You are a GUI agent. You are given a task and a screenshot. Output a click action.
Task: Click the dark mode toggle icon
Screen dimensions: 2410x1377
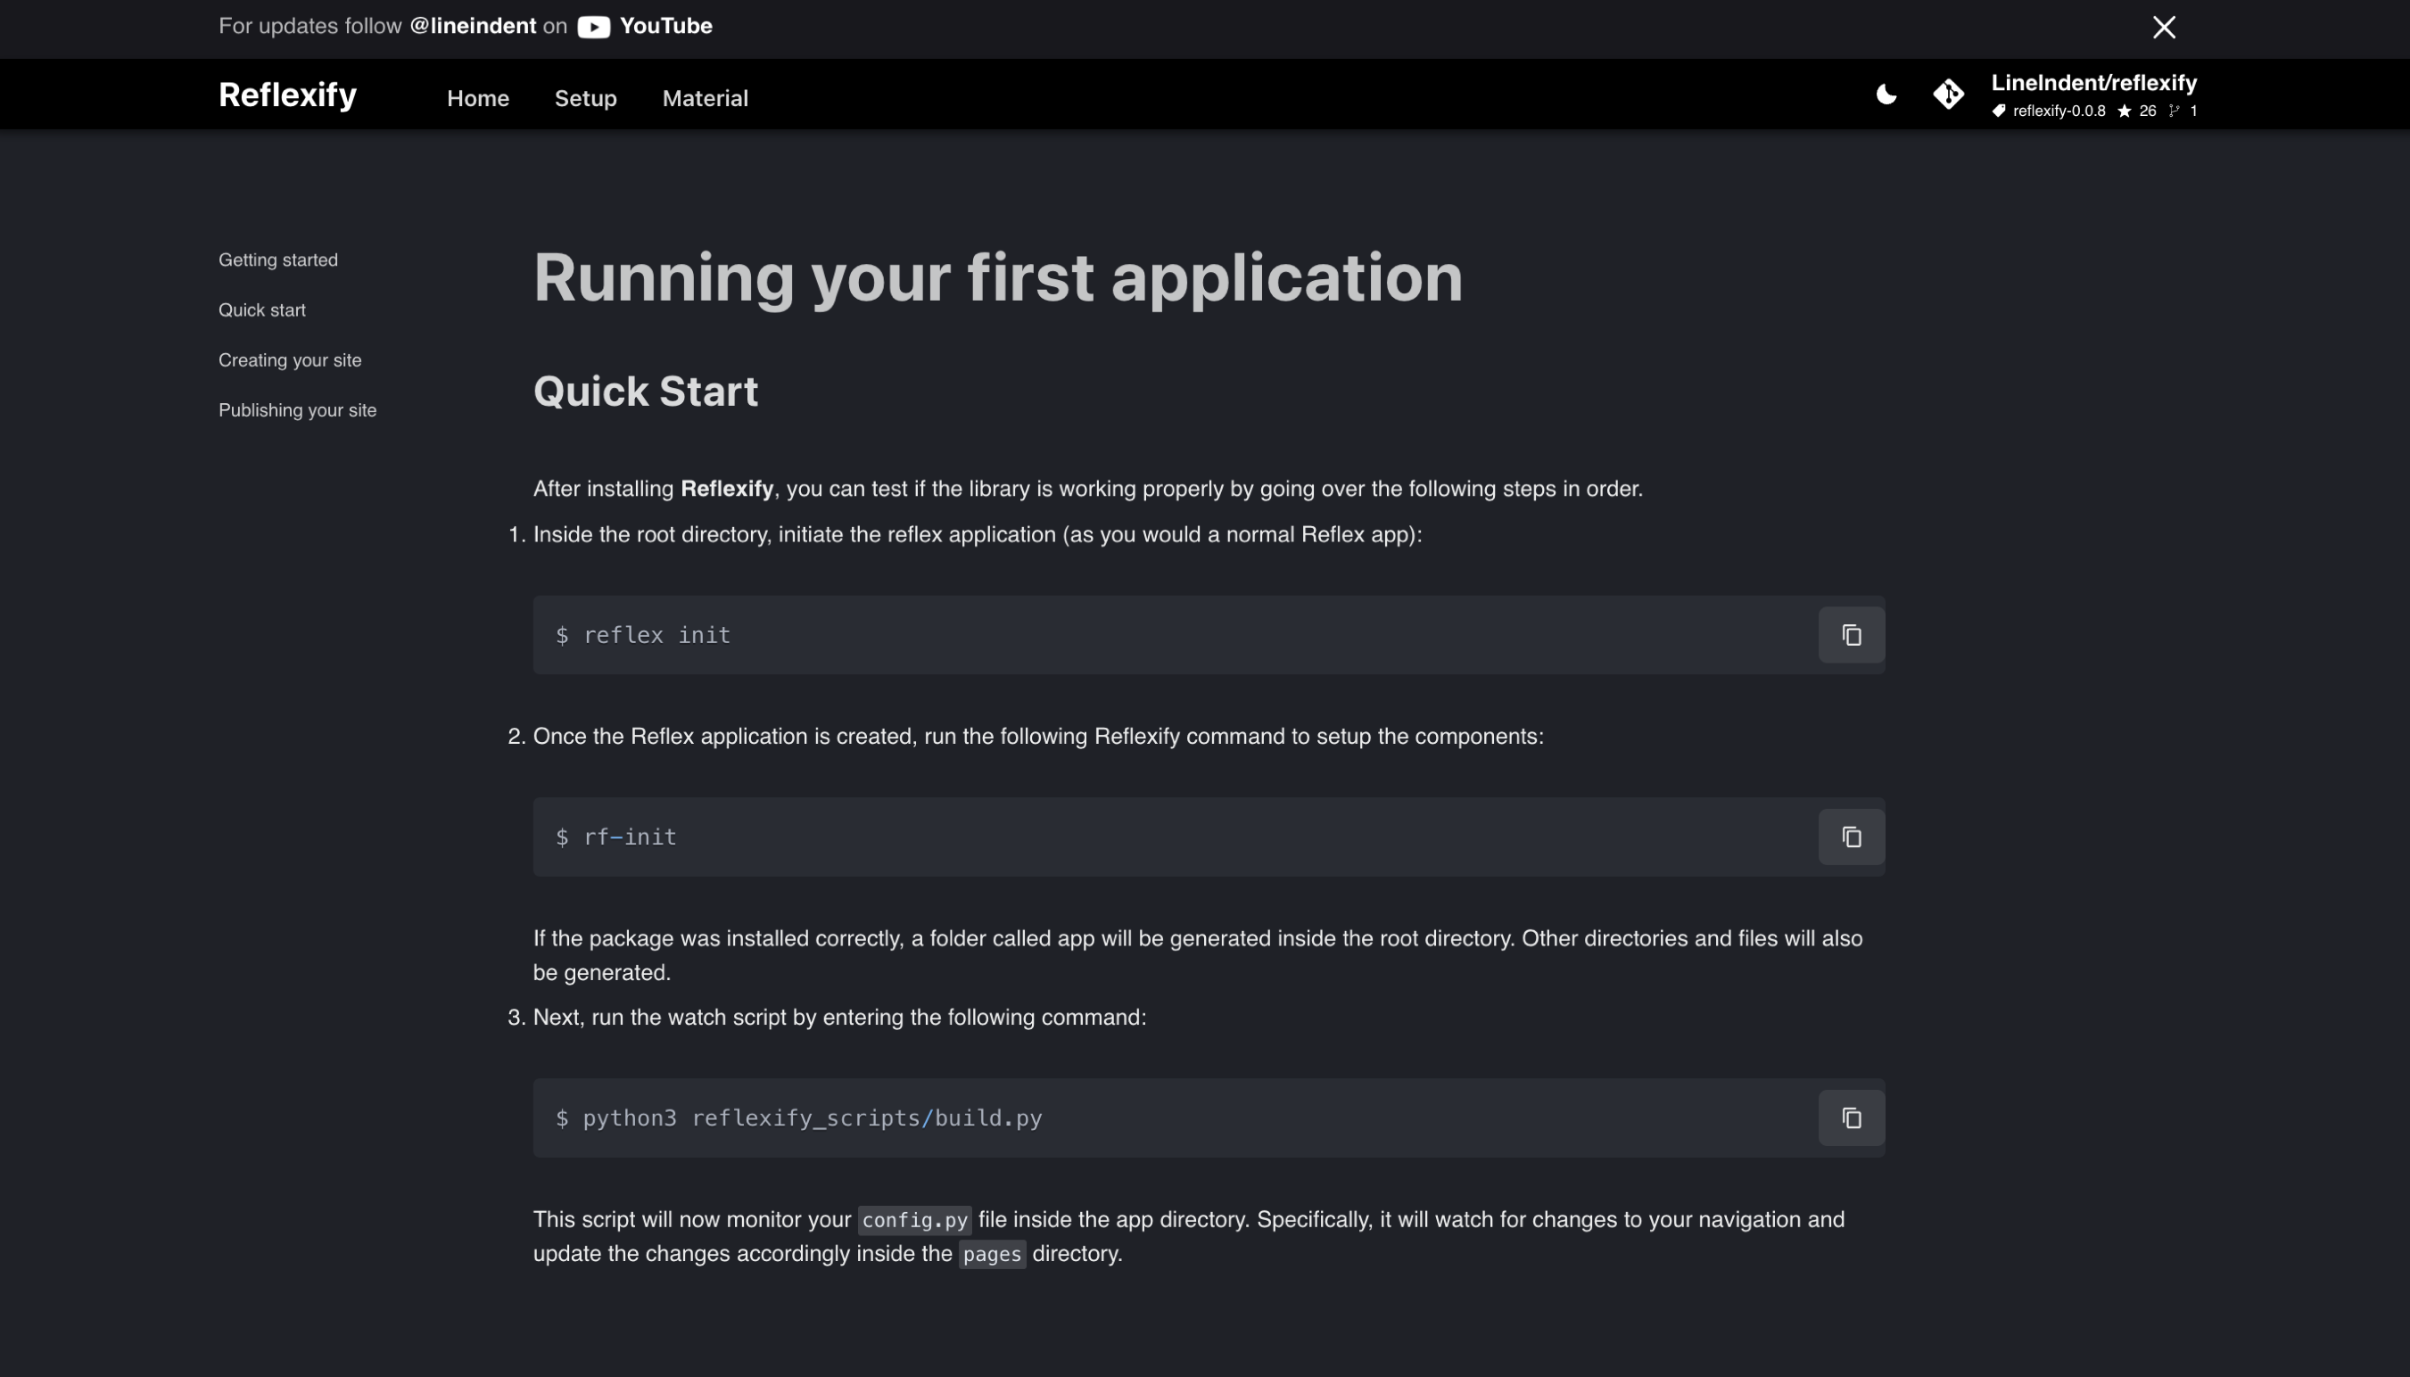(1887, 95)
